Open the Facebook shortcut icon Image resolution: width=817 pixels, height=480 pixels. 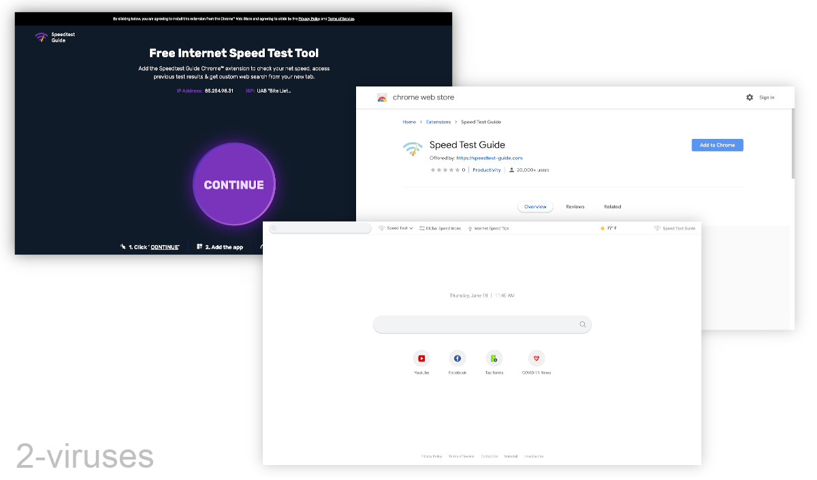coord(457,359)
